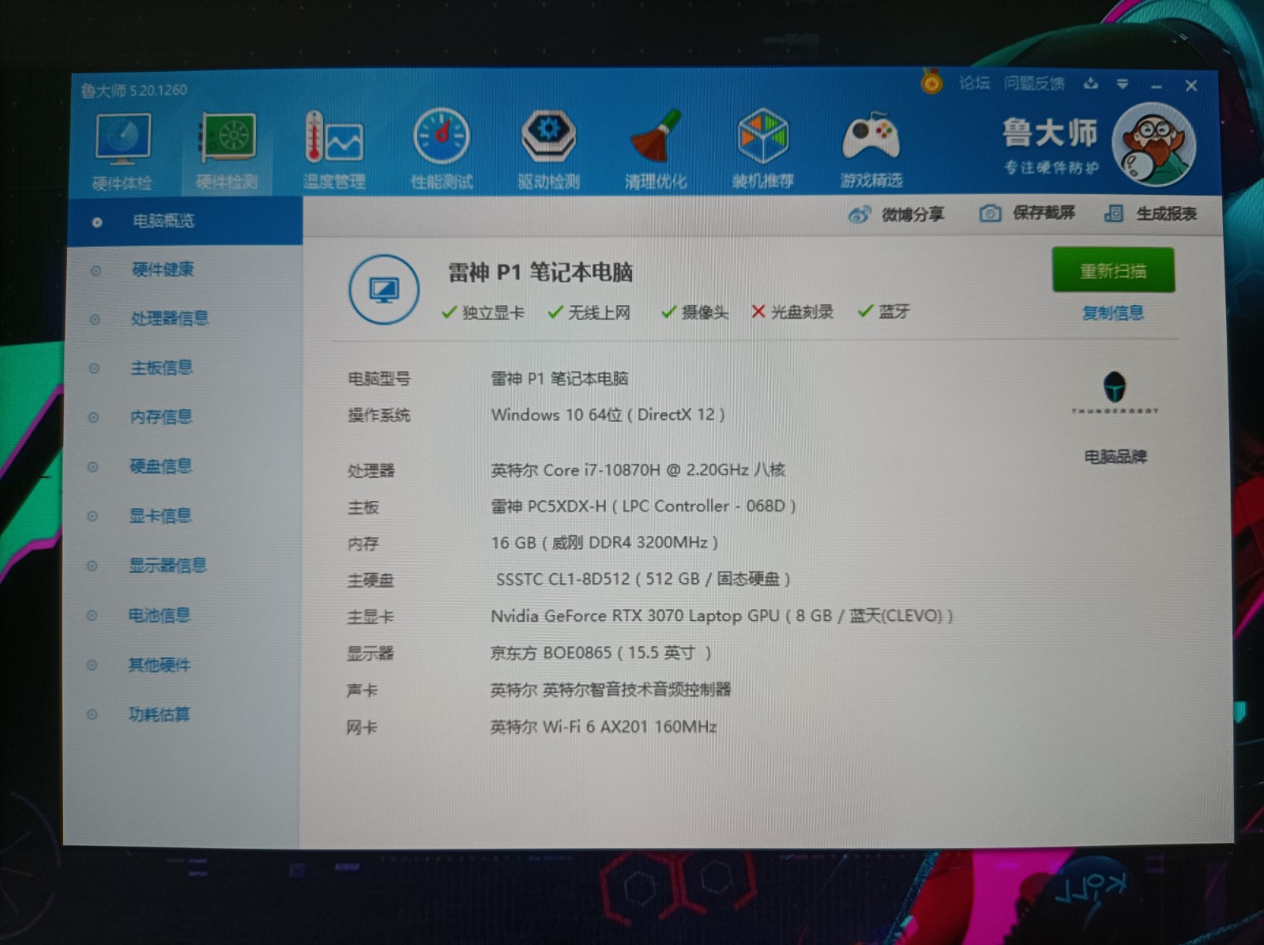Screen dimensions: 1264x945
Task: Click the gold medal icon in title bar
Action: tap(932, 81)
